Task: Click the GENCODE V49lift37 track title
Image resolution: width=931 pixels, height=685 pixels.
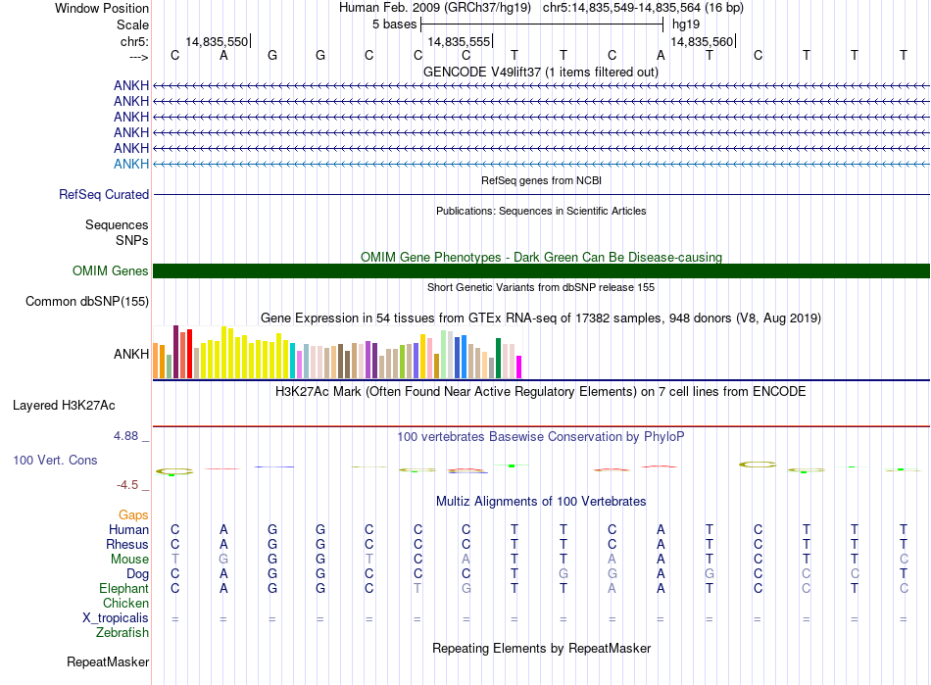Action: tap(541, 73)
